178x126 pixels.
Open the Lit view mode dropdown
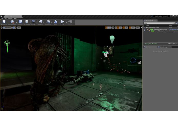(14, 28)
